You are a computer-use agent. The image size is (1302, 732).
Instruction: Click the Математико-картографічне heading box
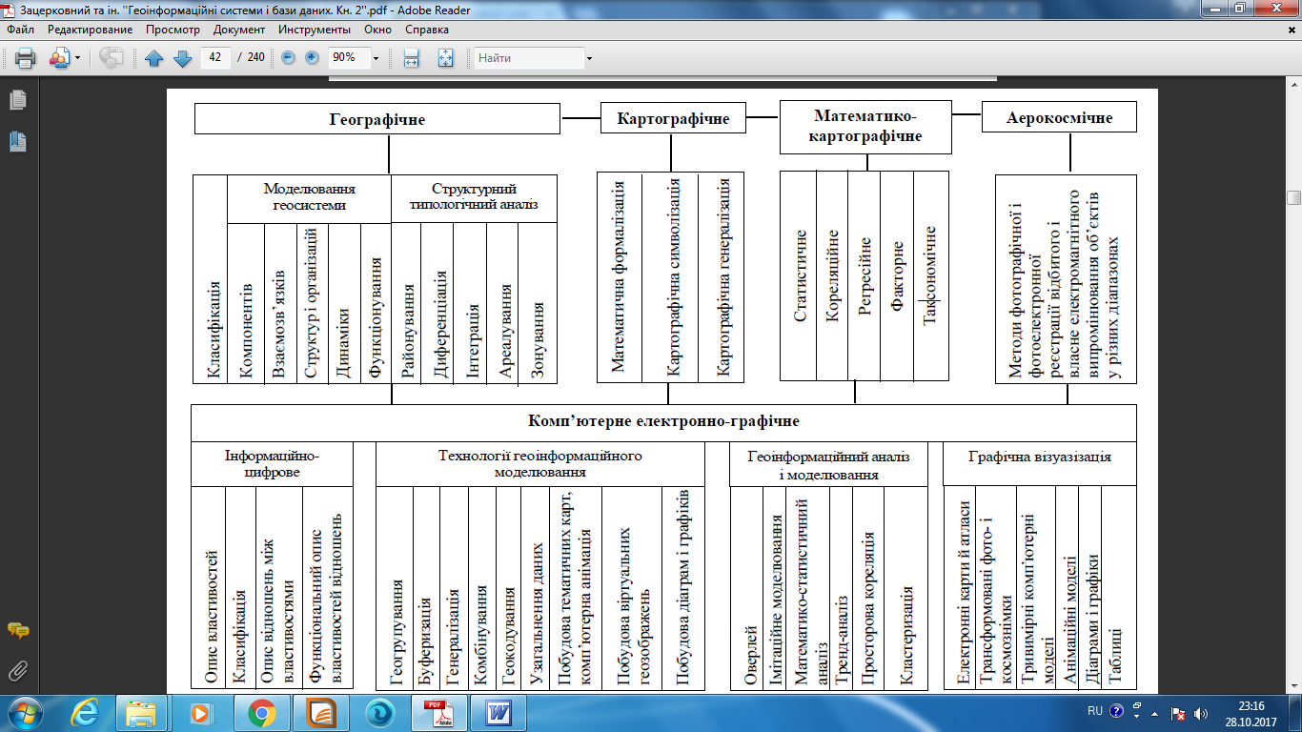pyautogui.click(x=866, y=127)
